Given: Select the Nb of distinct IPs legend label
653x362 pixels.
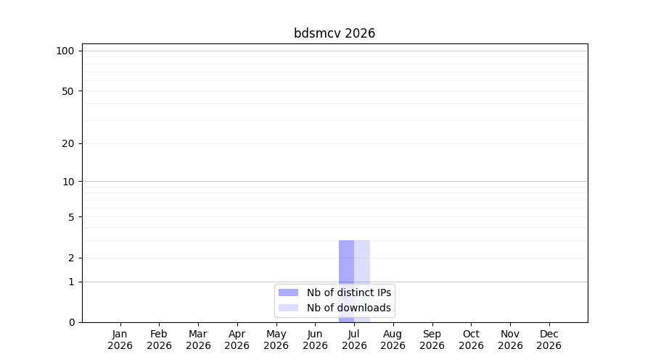Looking at the screenshot, I should (349, 292).
